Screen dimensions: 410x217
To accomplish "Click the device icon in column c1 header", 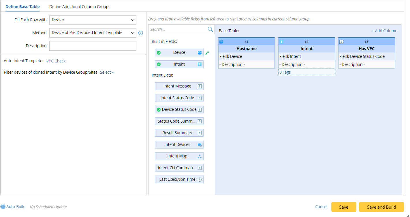I will coord(221,42).
